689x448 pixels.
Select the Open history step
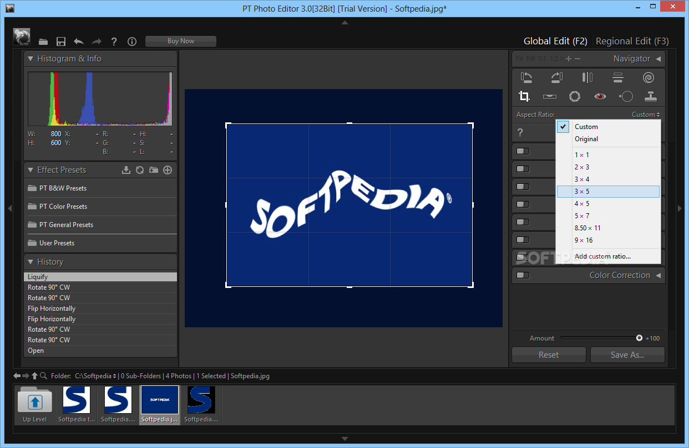pyautogui.click(x=100, y=351)
